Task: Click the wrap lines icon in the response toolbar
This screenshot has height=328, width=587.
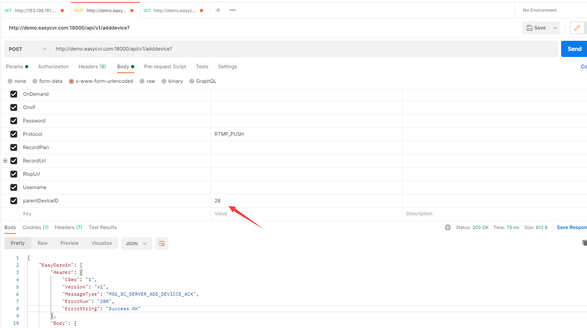Action: point(162,244)
